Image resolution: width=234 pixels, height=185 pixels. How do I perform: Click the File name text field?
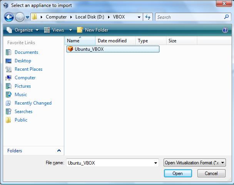pyautogui.click(x=110, y=163)
